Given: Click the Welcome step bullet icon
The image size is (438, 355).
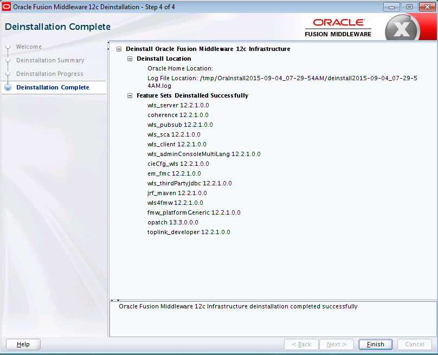Looking at the screenshot, I should (x=8, y=47).
